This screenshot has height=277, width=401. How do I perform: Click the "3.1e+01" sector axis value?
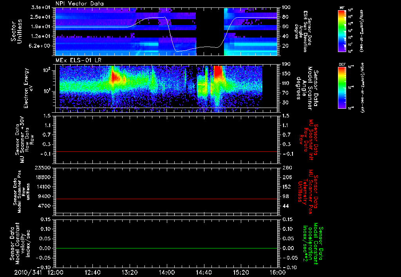(41, 7)
